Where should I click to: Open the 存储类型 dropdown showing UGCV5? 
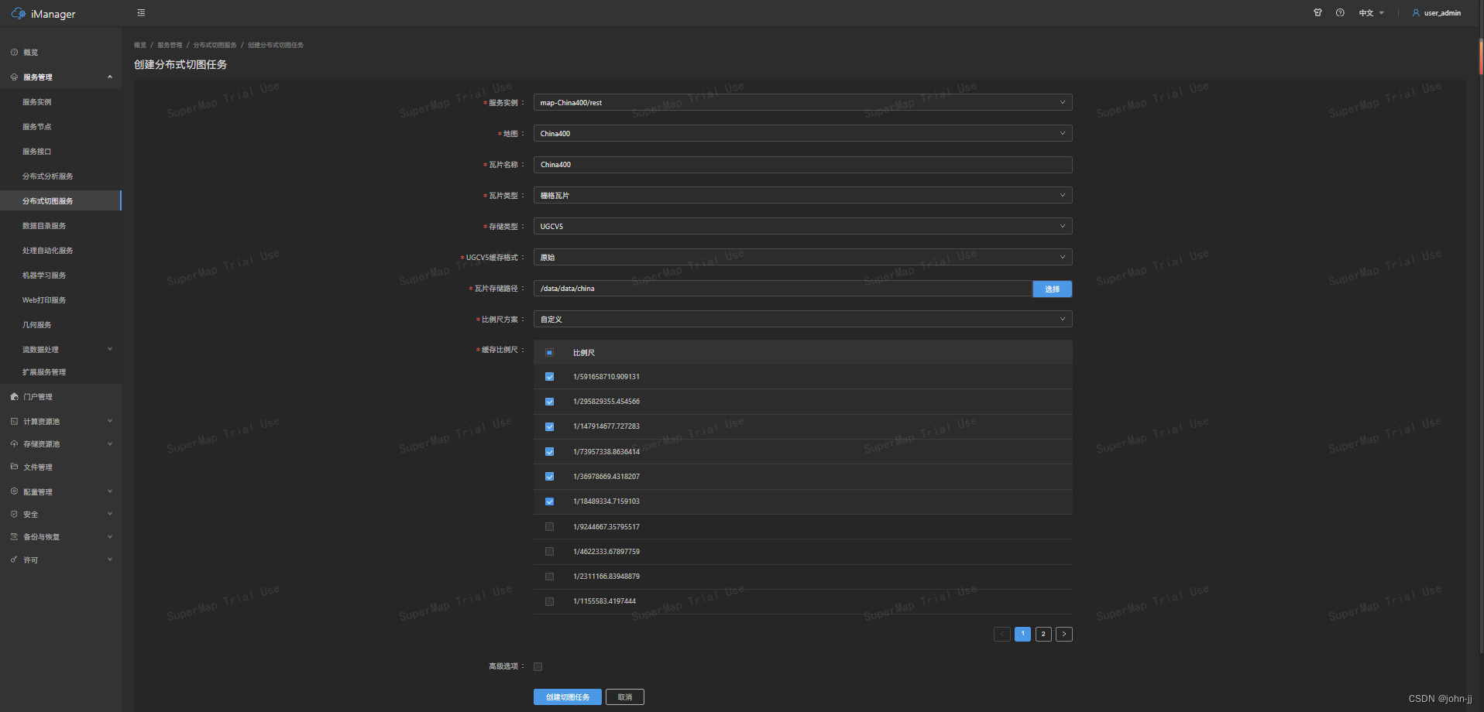[802, 226]
